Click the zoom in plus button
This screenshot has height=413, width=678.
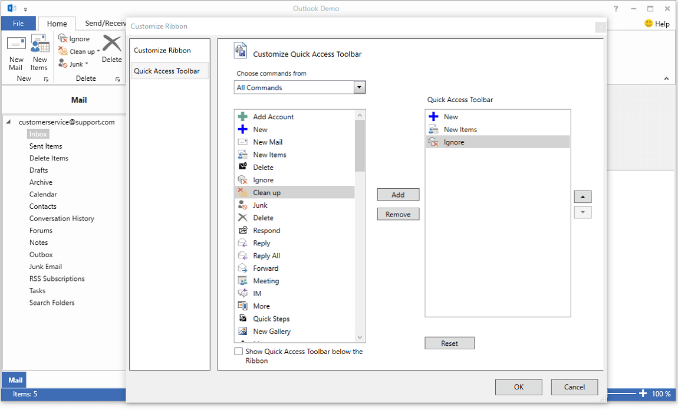point(643,394)
